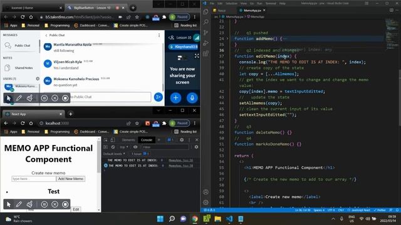
Task: Open Chrome menu in talentlms window
Action: click(195, 17)
